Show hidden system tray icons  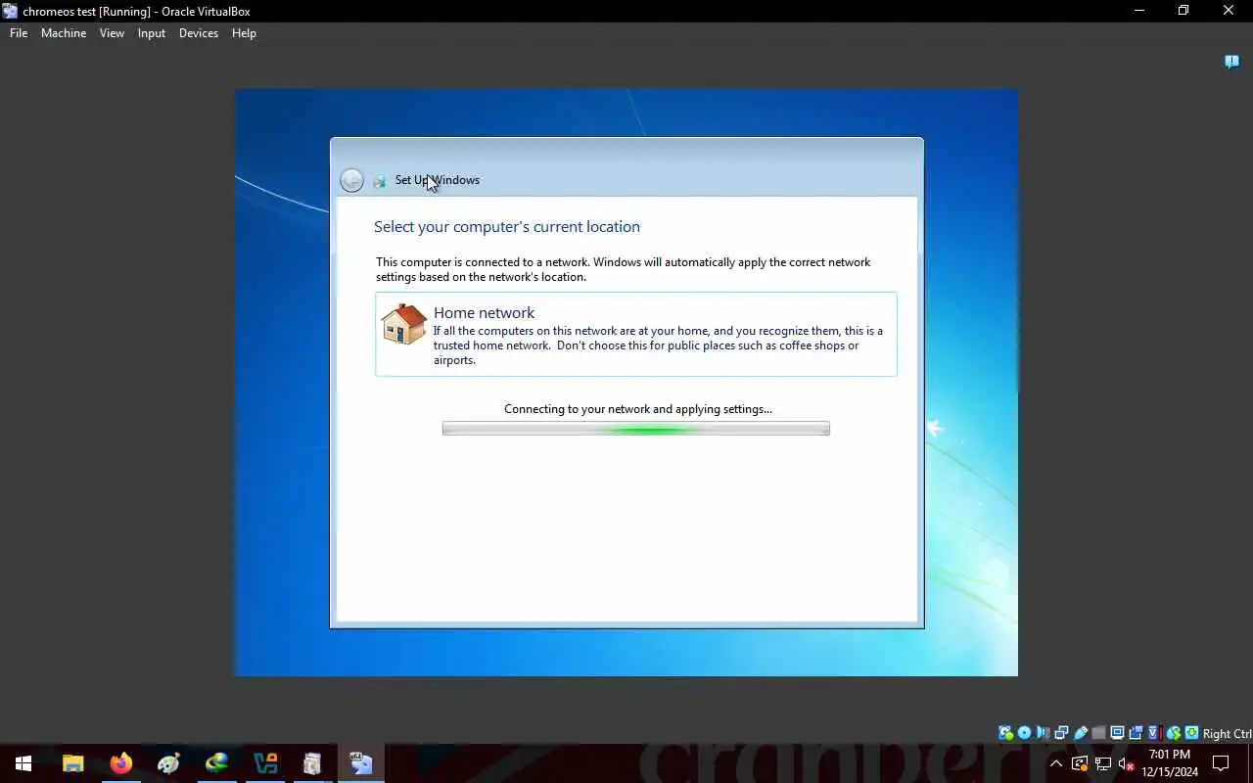click(1055, 763)
